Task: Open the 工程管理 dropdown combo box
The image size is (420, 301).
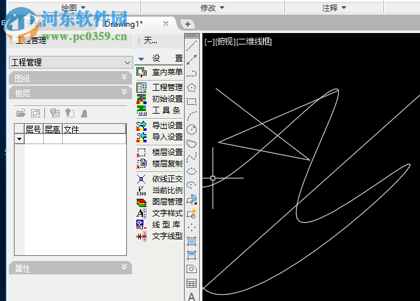Action: tap(71, 62)
